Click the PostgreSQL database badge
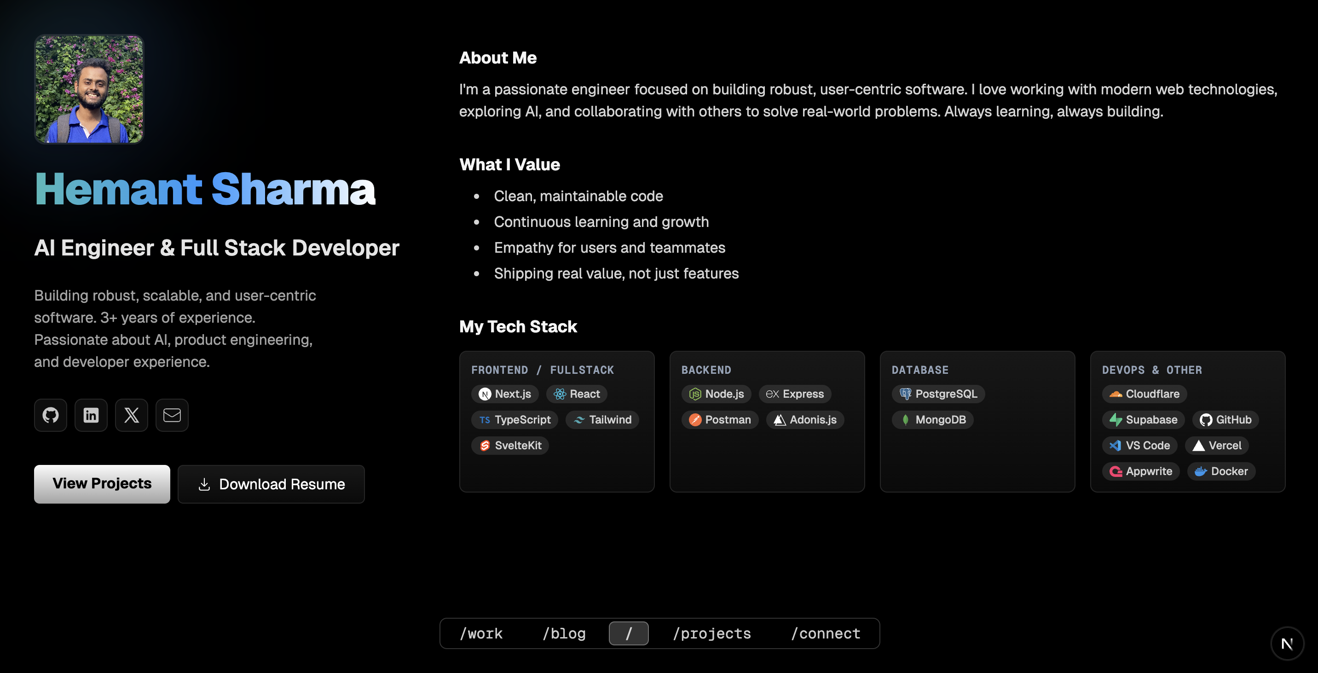Viewport: 1318px width, 673px height. tap(938, 394)
